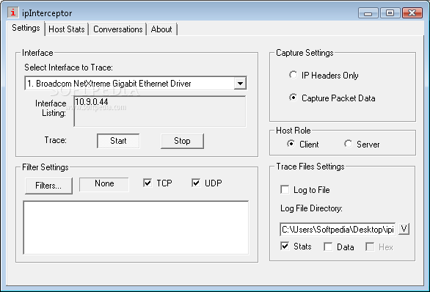Start the trace

coord(118,141)
